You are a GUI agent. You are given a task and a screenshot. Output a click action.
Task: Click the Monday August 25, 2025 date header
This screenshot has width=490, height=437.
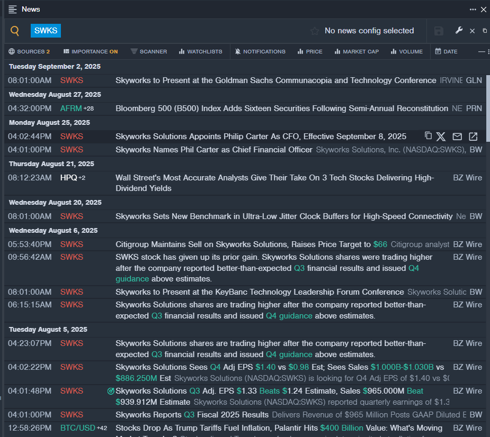49,123
